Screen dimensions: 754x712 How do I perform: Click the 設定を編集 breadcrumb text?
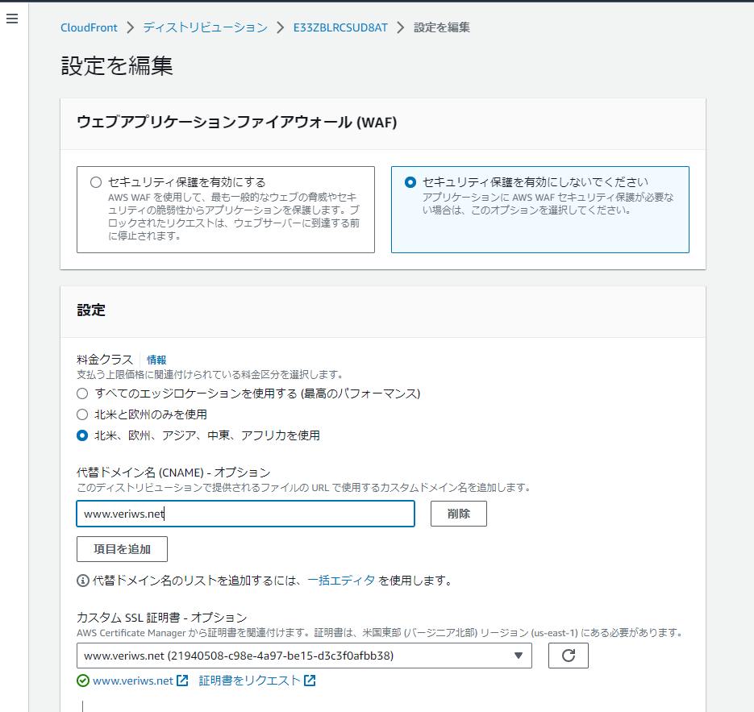click(442, 28)
